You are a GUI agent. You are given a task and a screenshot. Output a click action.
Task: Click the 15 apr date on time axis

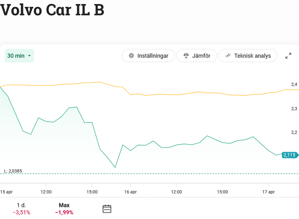(6, 192)
